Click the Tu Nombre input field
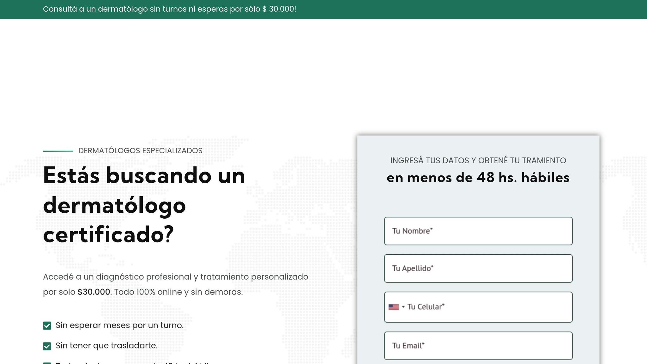The image size is (647, 364). pyautogui.click(x=478, y=231)
